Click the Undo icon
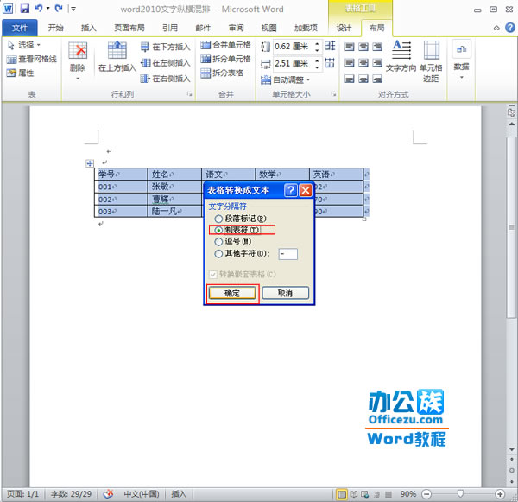Image resolution: width=518 pixels, height=502 pixels. pos(39,9)
